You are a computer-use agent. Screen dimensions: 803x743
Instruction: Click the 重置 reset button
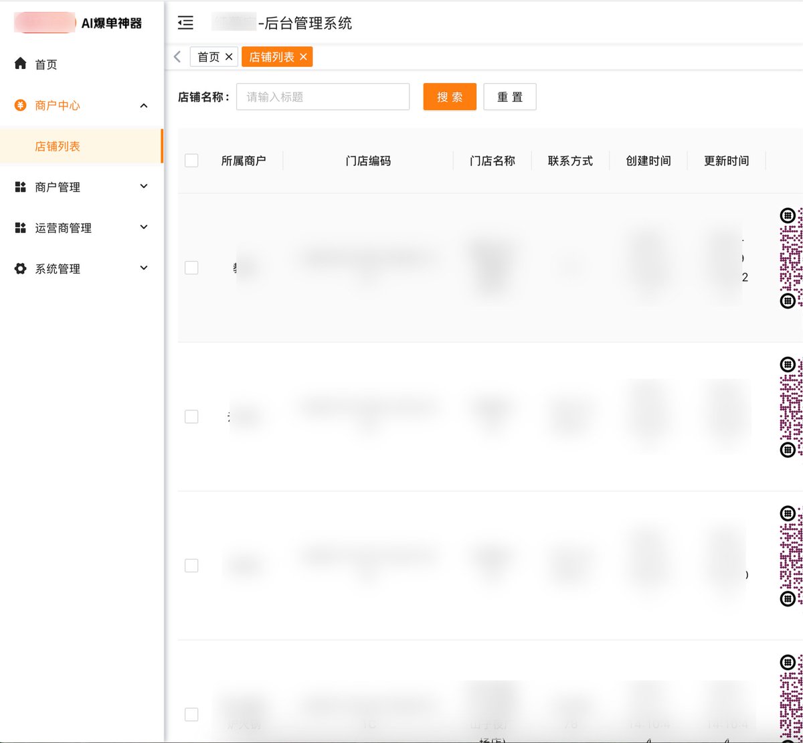click(510, 96)
